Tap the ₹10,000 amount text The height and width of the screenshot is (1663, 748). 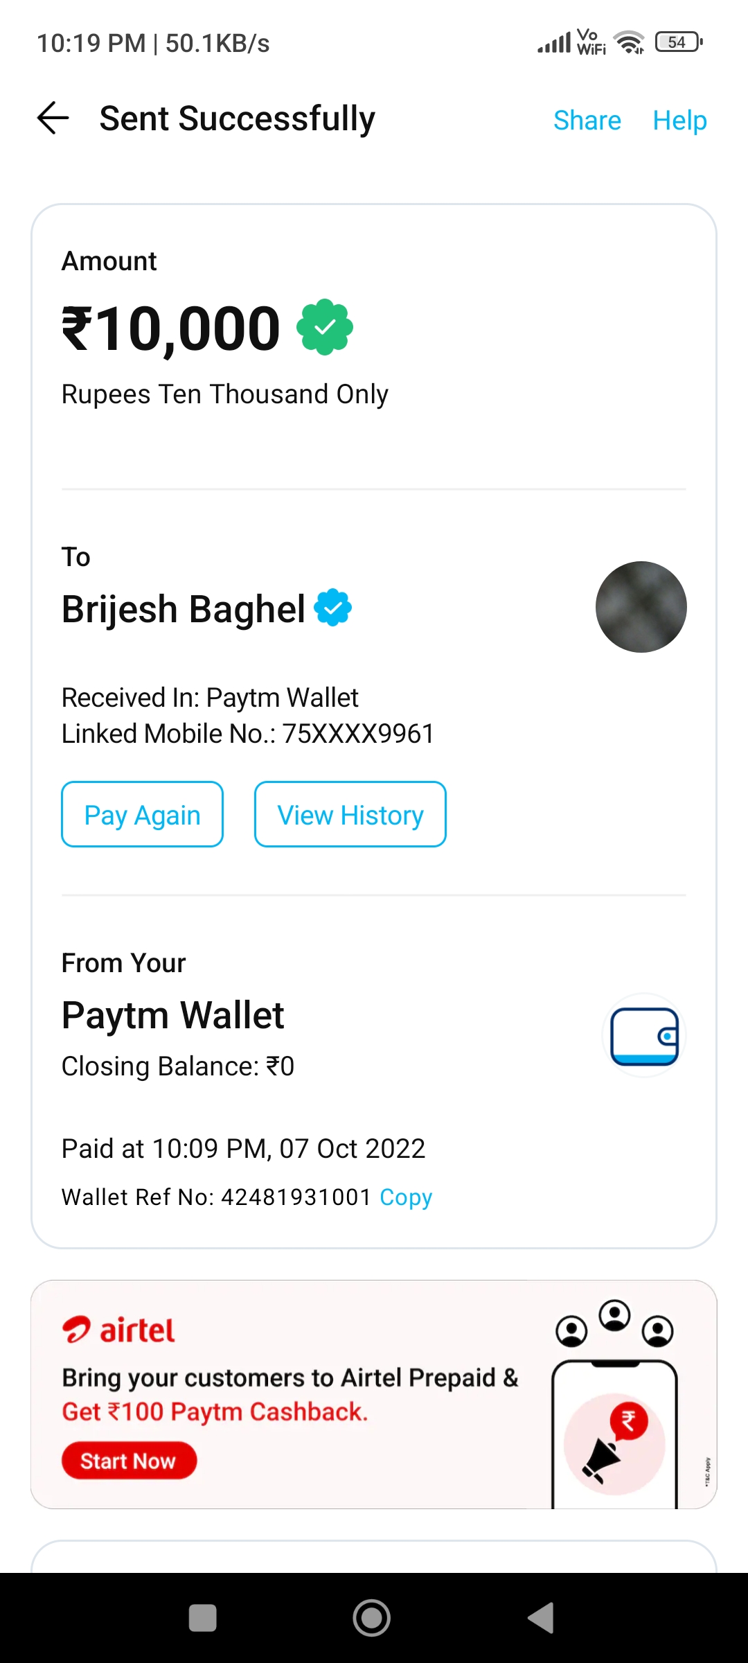(x=172, y=328)
